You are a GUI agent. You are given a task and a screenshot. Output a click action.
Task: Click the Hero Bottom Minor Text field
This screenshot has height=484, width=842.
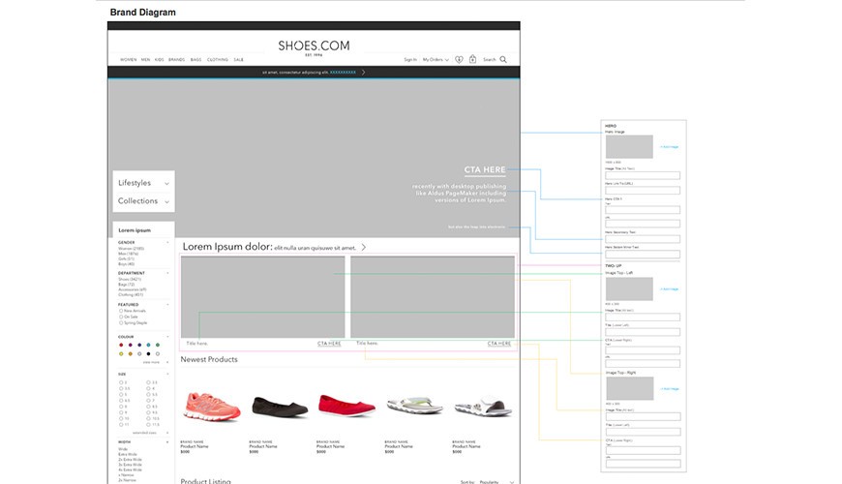tap(643, 254)
